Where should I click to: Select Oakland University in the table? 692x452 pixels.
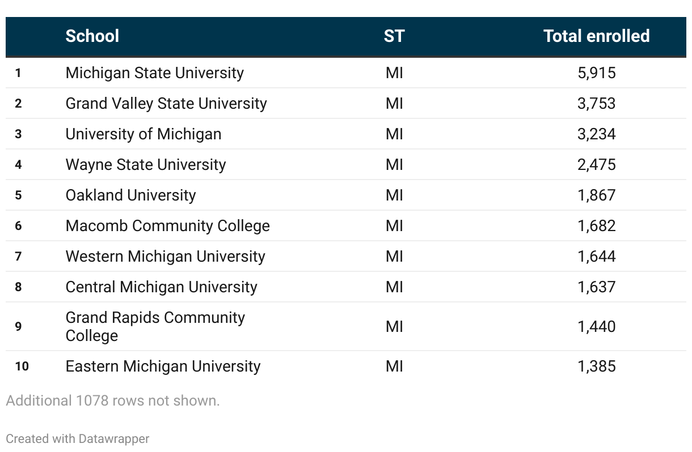coord(130,195)
